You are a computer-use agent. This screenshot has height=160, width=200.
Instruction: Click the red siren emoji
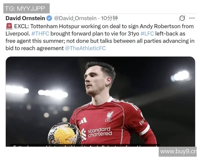(x=9, y=26)
